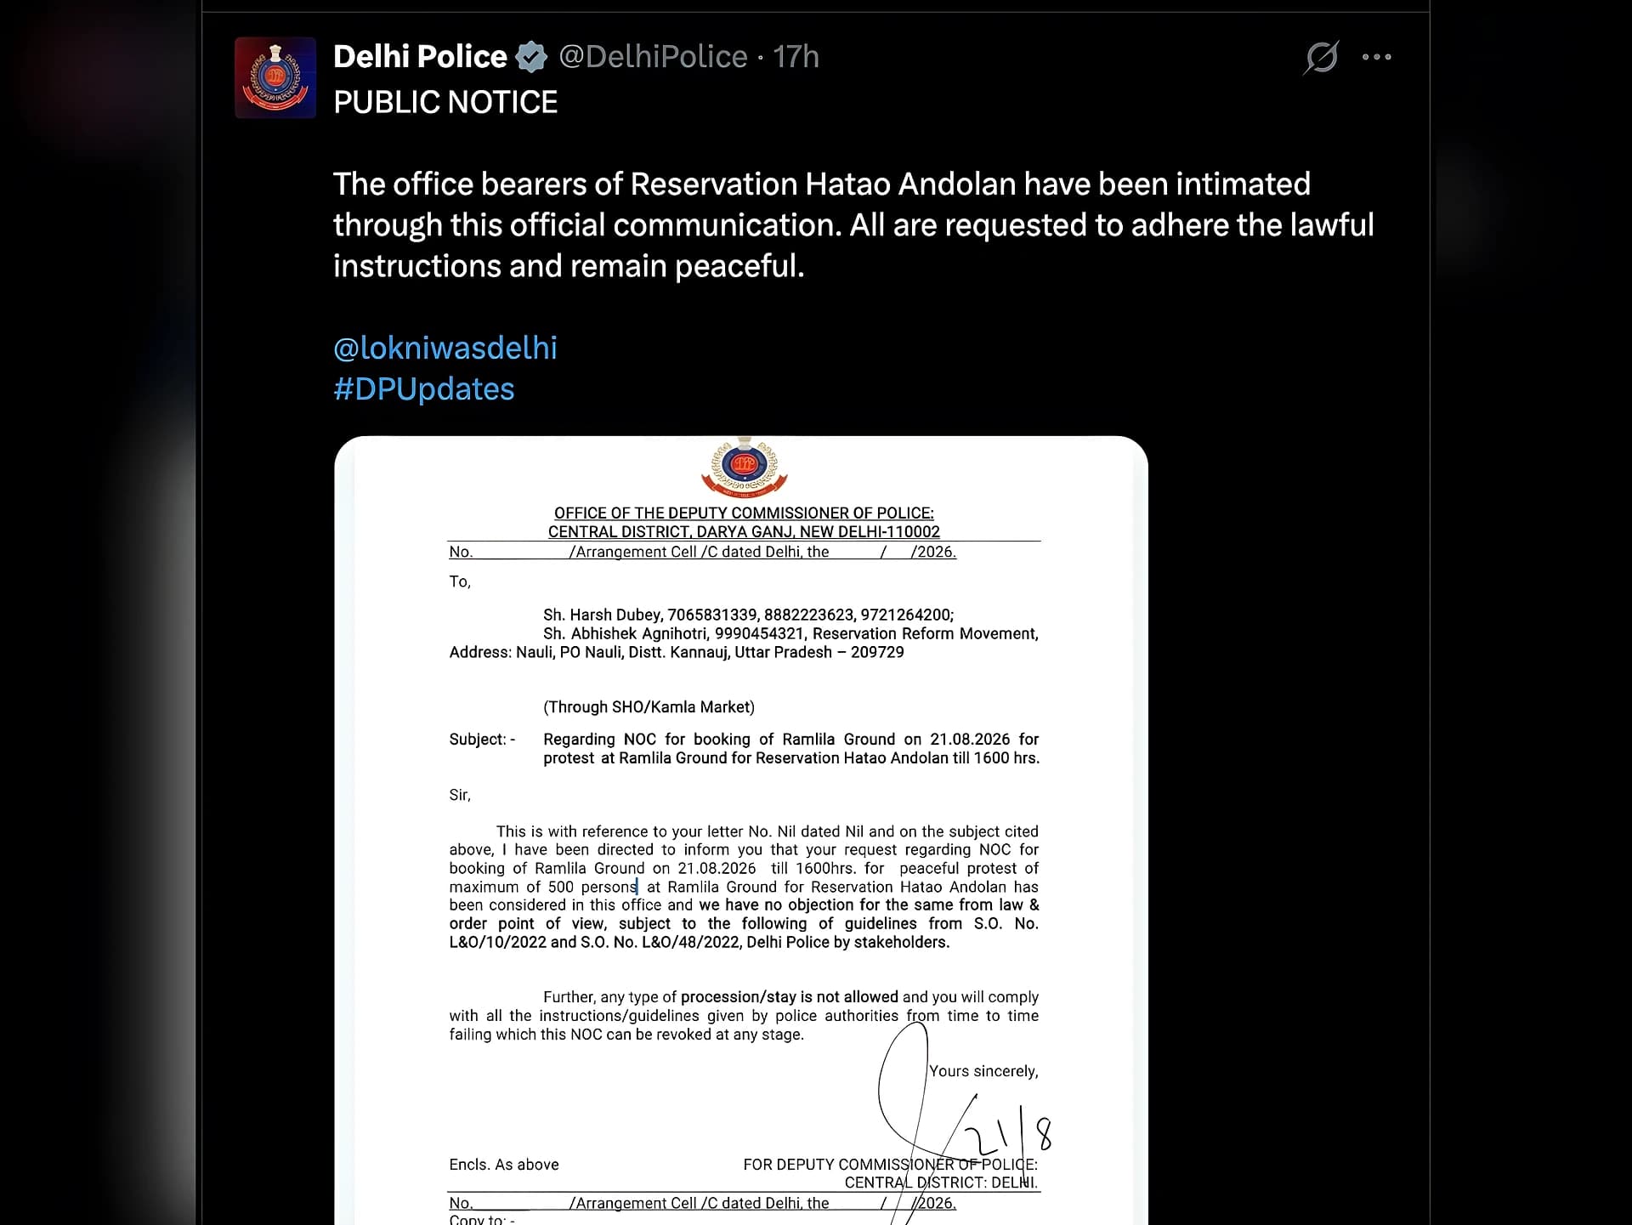Screen dimensions: 1632x1225
Task: Click the Delhi Police display name
Action: point(420,56)
